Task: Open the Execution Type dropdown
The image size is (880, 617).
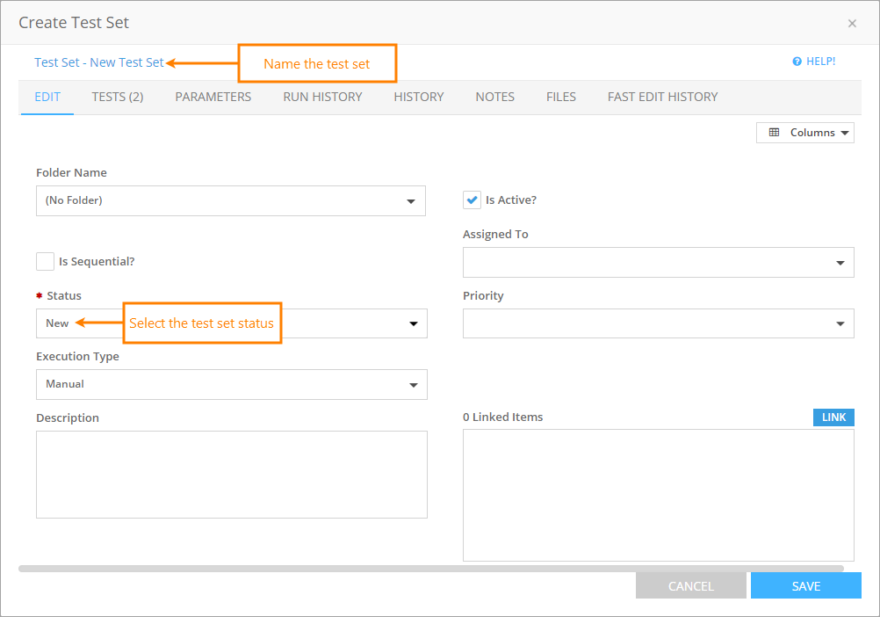Action: coord(413,384)
